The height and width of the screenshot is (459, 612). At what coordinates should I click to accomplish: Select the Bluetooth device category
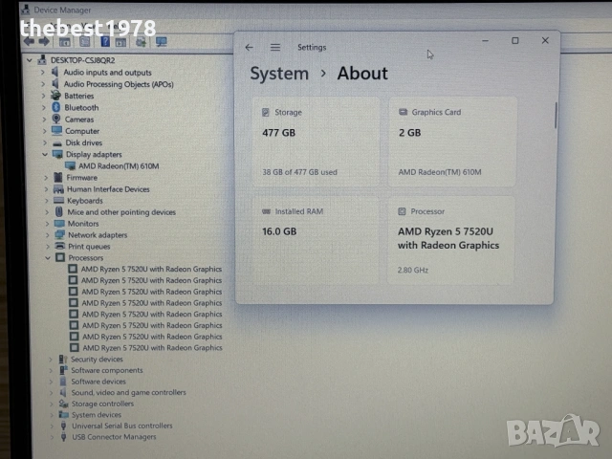tap(80, 107)
